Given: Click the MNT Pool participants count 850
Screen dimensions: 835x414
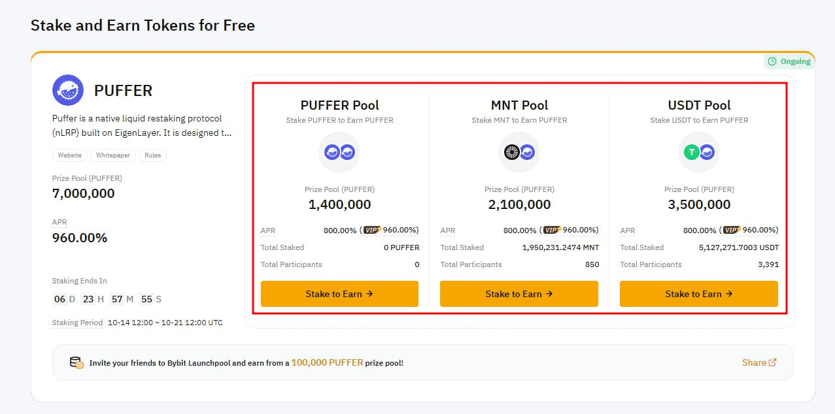Looking at the screenshot, I should click(x=592, y=264).
